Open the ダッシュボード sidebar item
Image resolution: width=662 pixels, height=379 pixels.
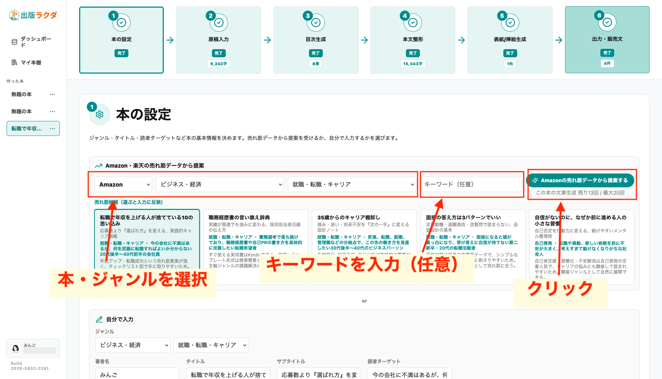[33, 42]
